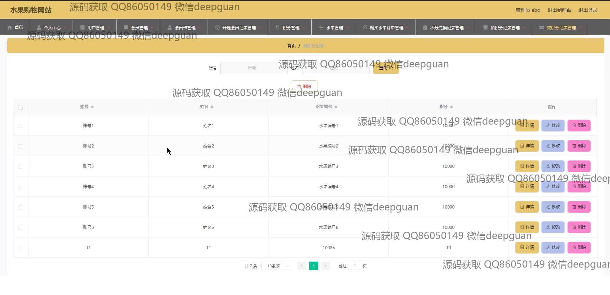Viewport: 610px width, 295px height.
Task: Click the home icon in navigation bar
Action: (x=10, y=27)
